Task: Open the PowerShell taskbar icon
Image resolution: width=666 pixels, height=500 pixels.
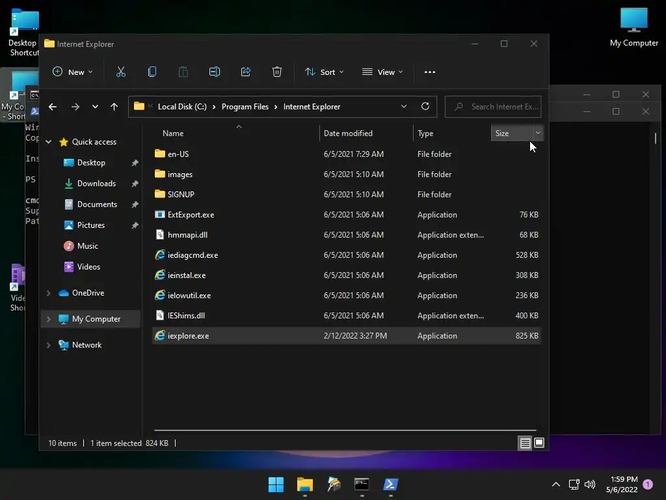Action: 390,484
